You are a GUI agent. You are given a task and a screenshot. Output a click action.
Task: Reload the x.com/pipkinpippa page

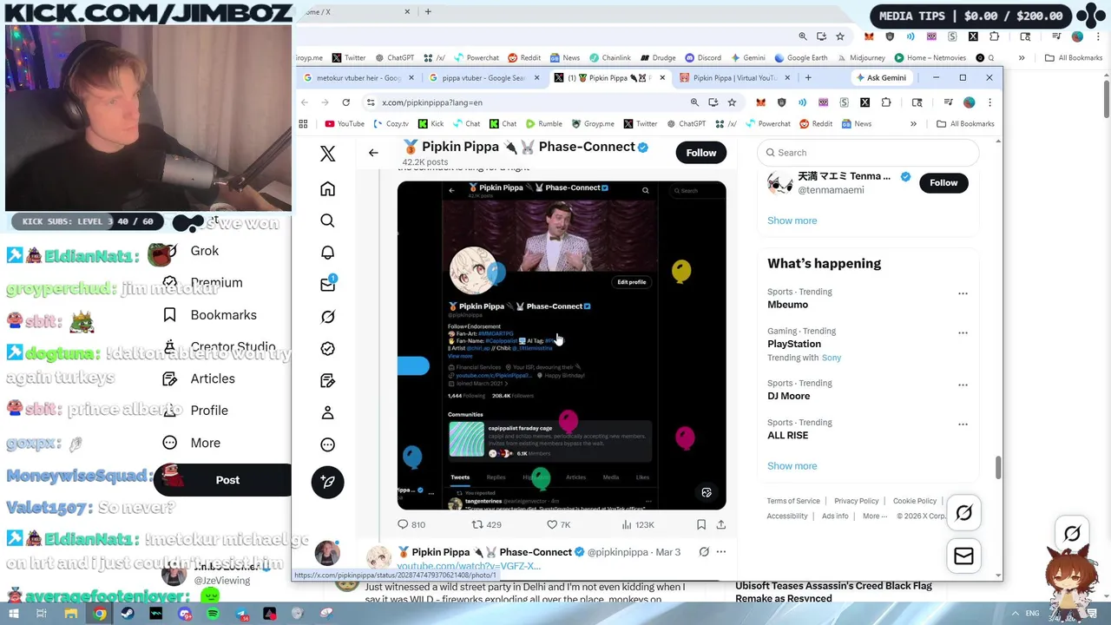(x=345, y=102)
